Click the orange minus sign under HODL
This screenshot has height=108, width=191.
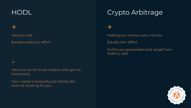point(13,62)
